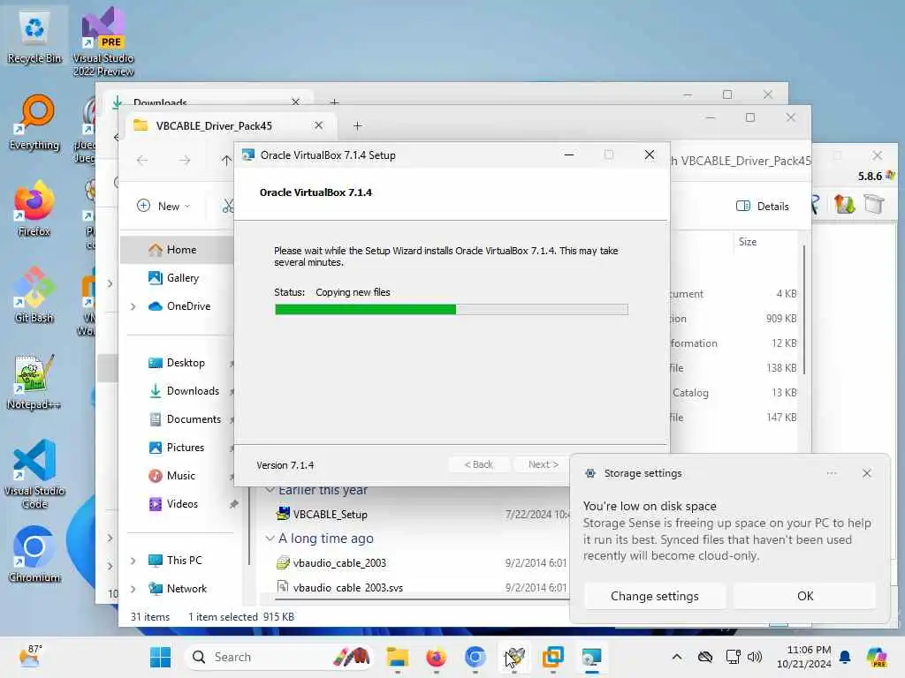The height and width of the screenshot is (678, 905).
Task: Open the Recycle Bin desktop icon
Action: [x=34, y=35]
